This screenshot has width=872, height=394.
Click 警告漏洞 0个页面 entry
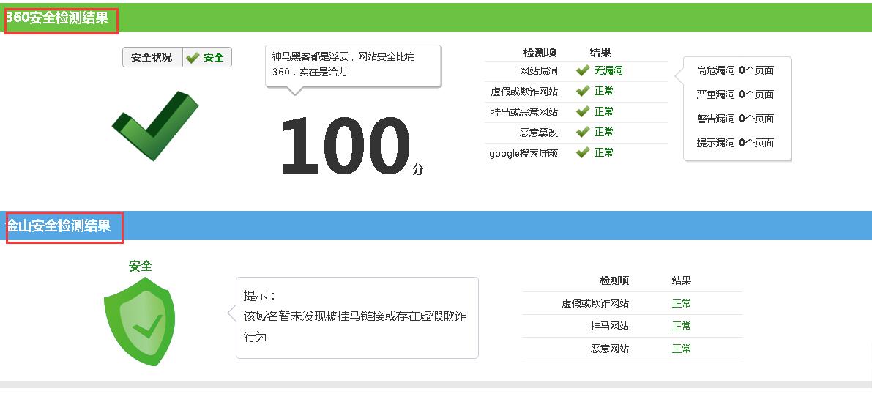click(735, 119)
